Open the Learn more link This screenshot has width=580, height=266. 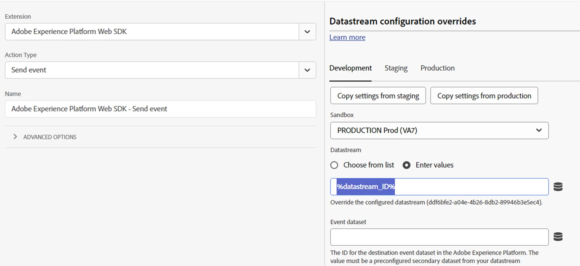click(x=347, y=38)
